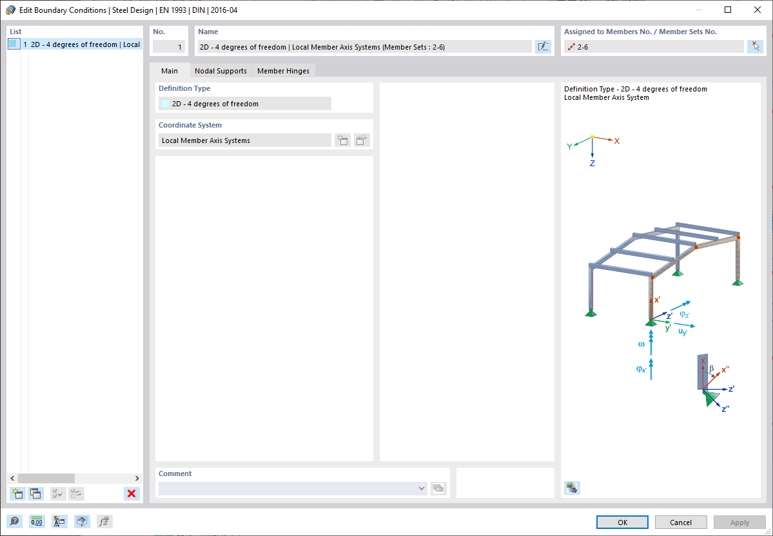The height and width of the screenshot is (536, 773).
Task: Click the 'Coordinate System' section label
Action: [x=190, y=125]
